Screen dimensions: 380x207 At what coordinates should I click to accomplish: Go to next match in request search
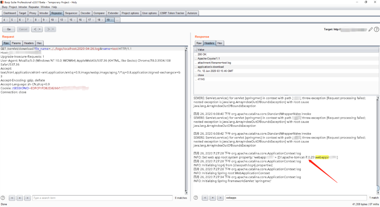[28, 198]
